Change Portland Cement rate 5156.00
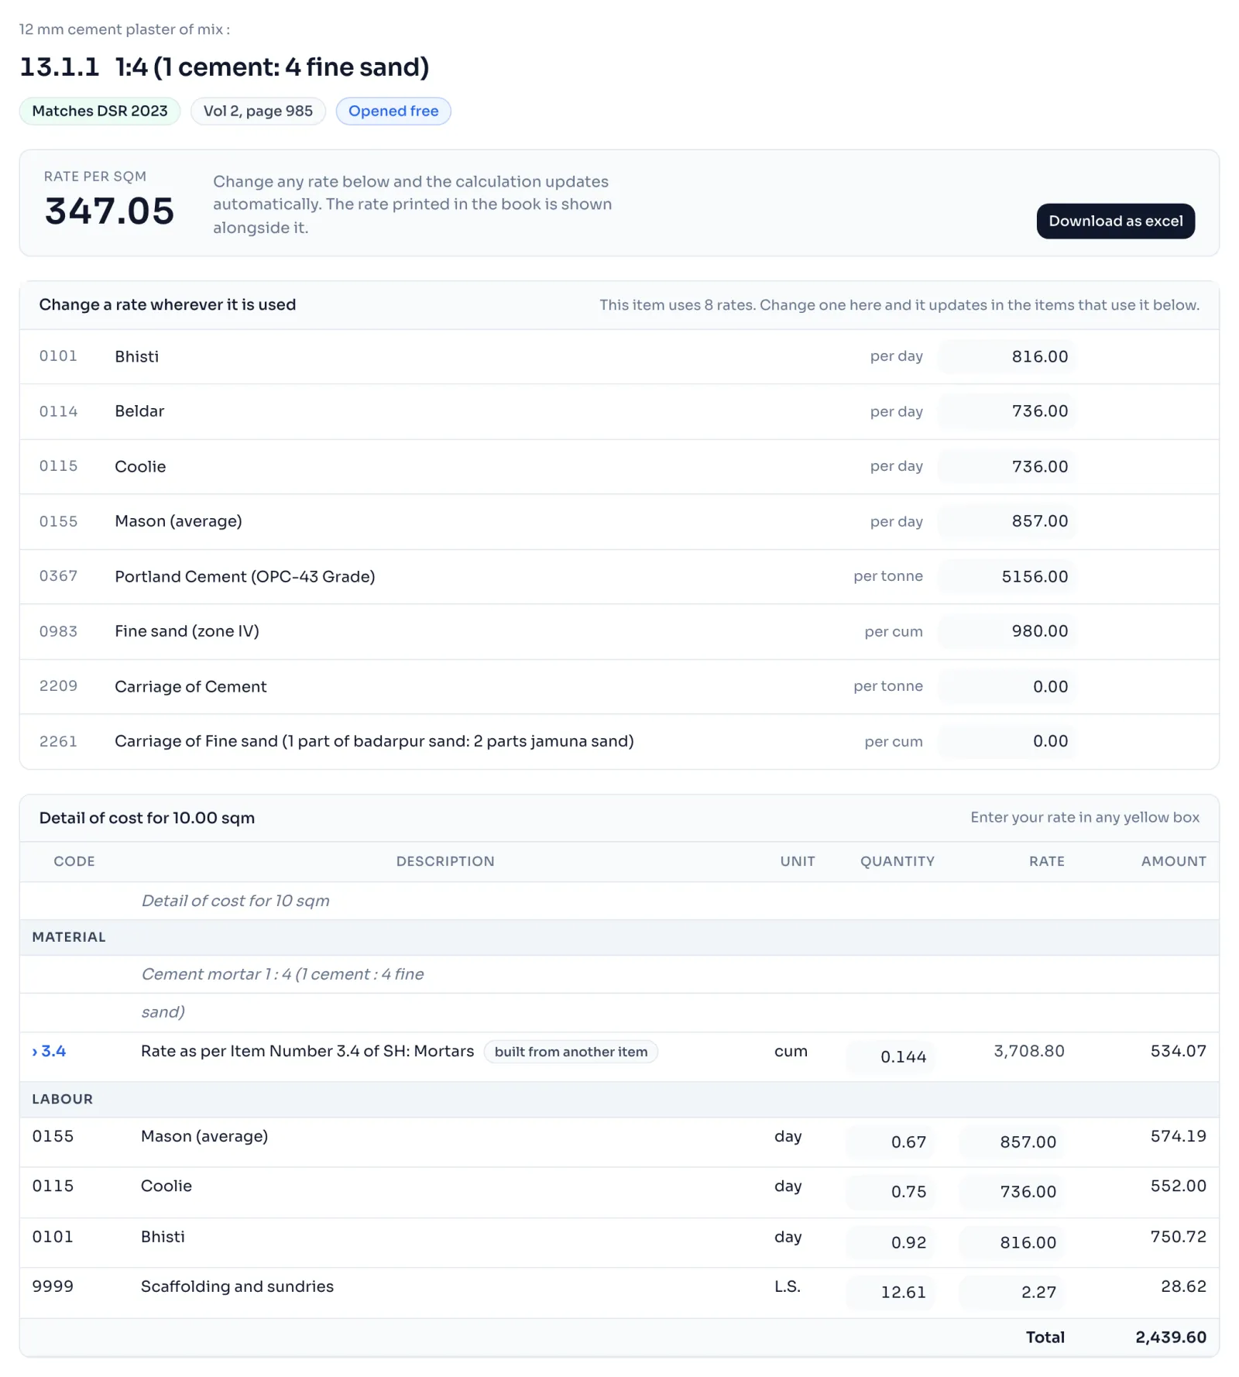The height and width of the screenshot is (1377, 1239). 1007,576
